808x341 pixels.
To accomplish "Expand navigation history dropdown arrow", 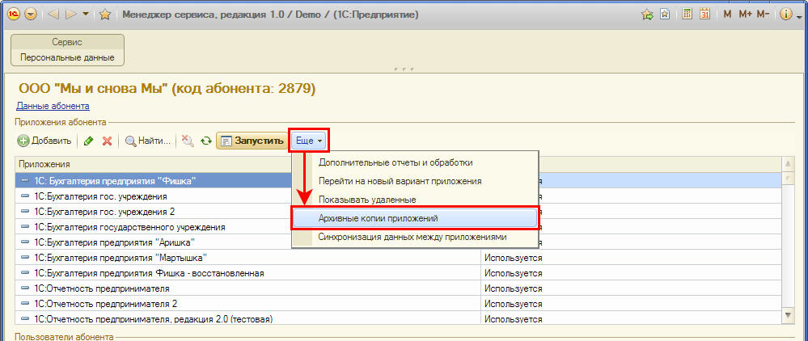I will click(86, 15).
